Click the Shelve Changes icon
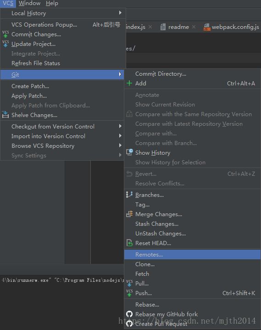Screen dimensions: 261x330 (6, 115)
